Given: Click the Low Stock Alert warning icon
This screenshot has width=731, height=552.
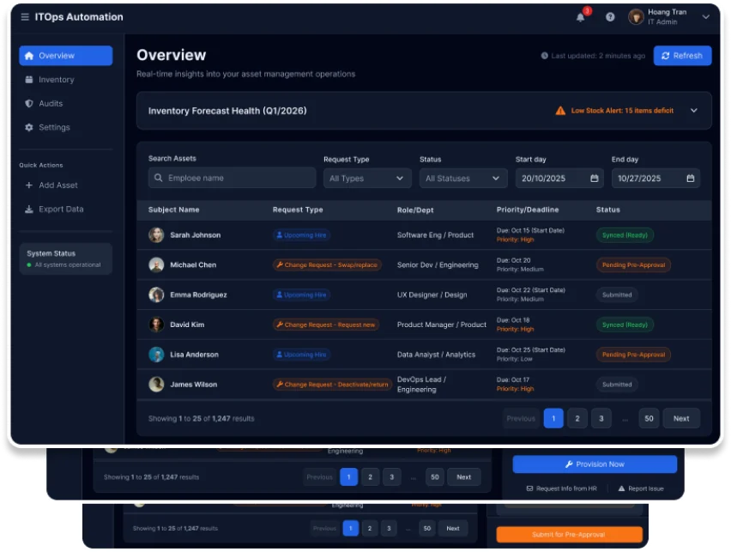Looking at the screenshot, I should (x=560, y=111).
